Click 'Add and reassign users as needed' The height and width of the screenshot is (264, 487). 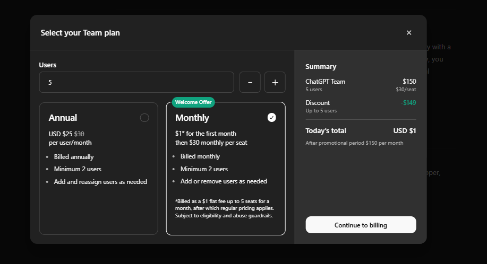click(x=100, y=182)
